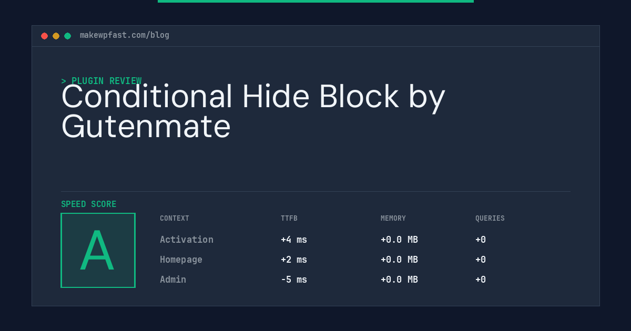
Task: Click the makewpfast.com/blog address text
Action: (125, 35)
